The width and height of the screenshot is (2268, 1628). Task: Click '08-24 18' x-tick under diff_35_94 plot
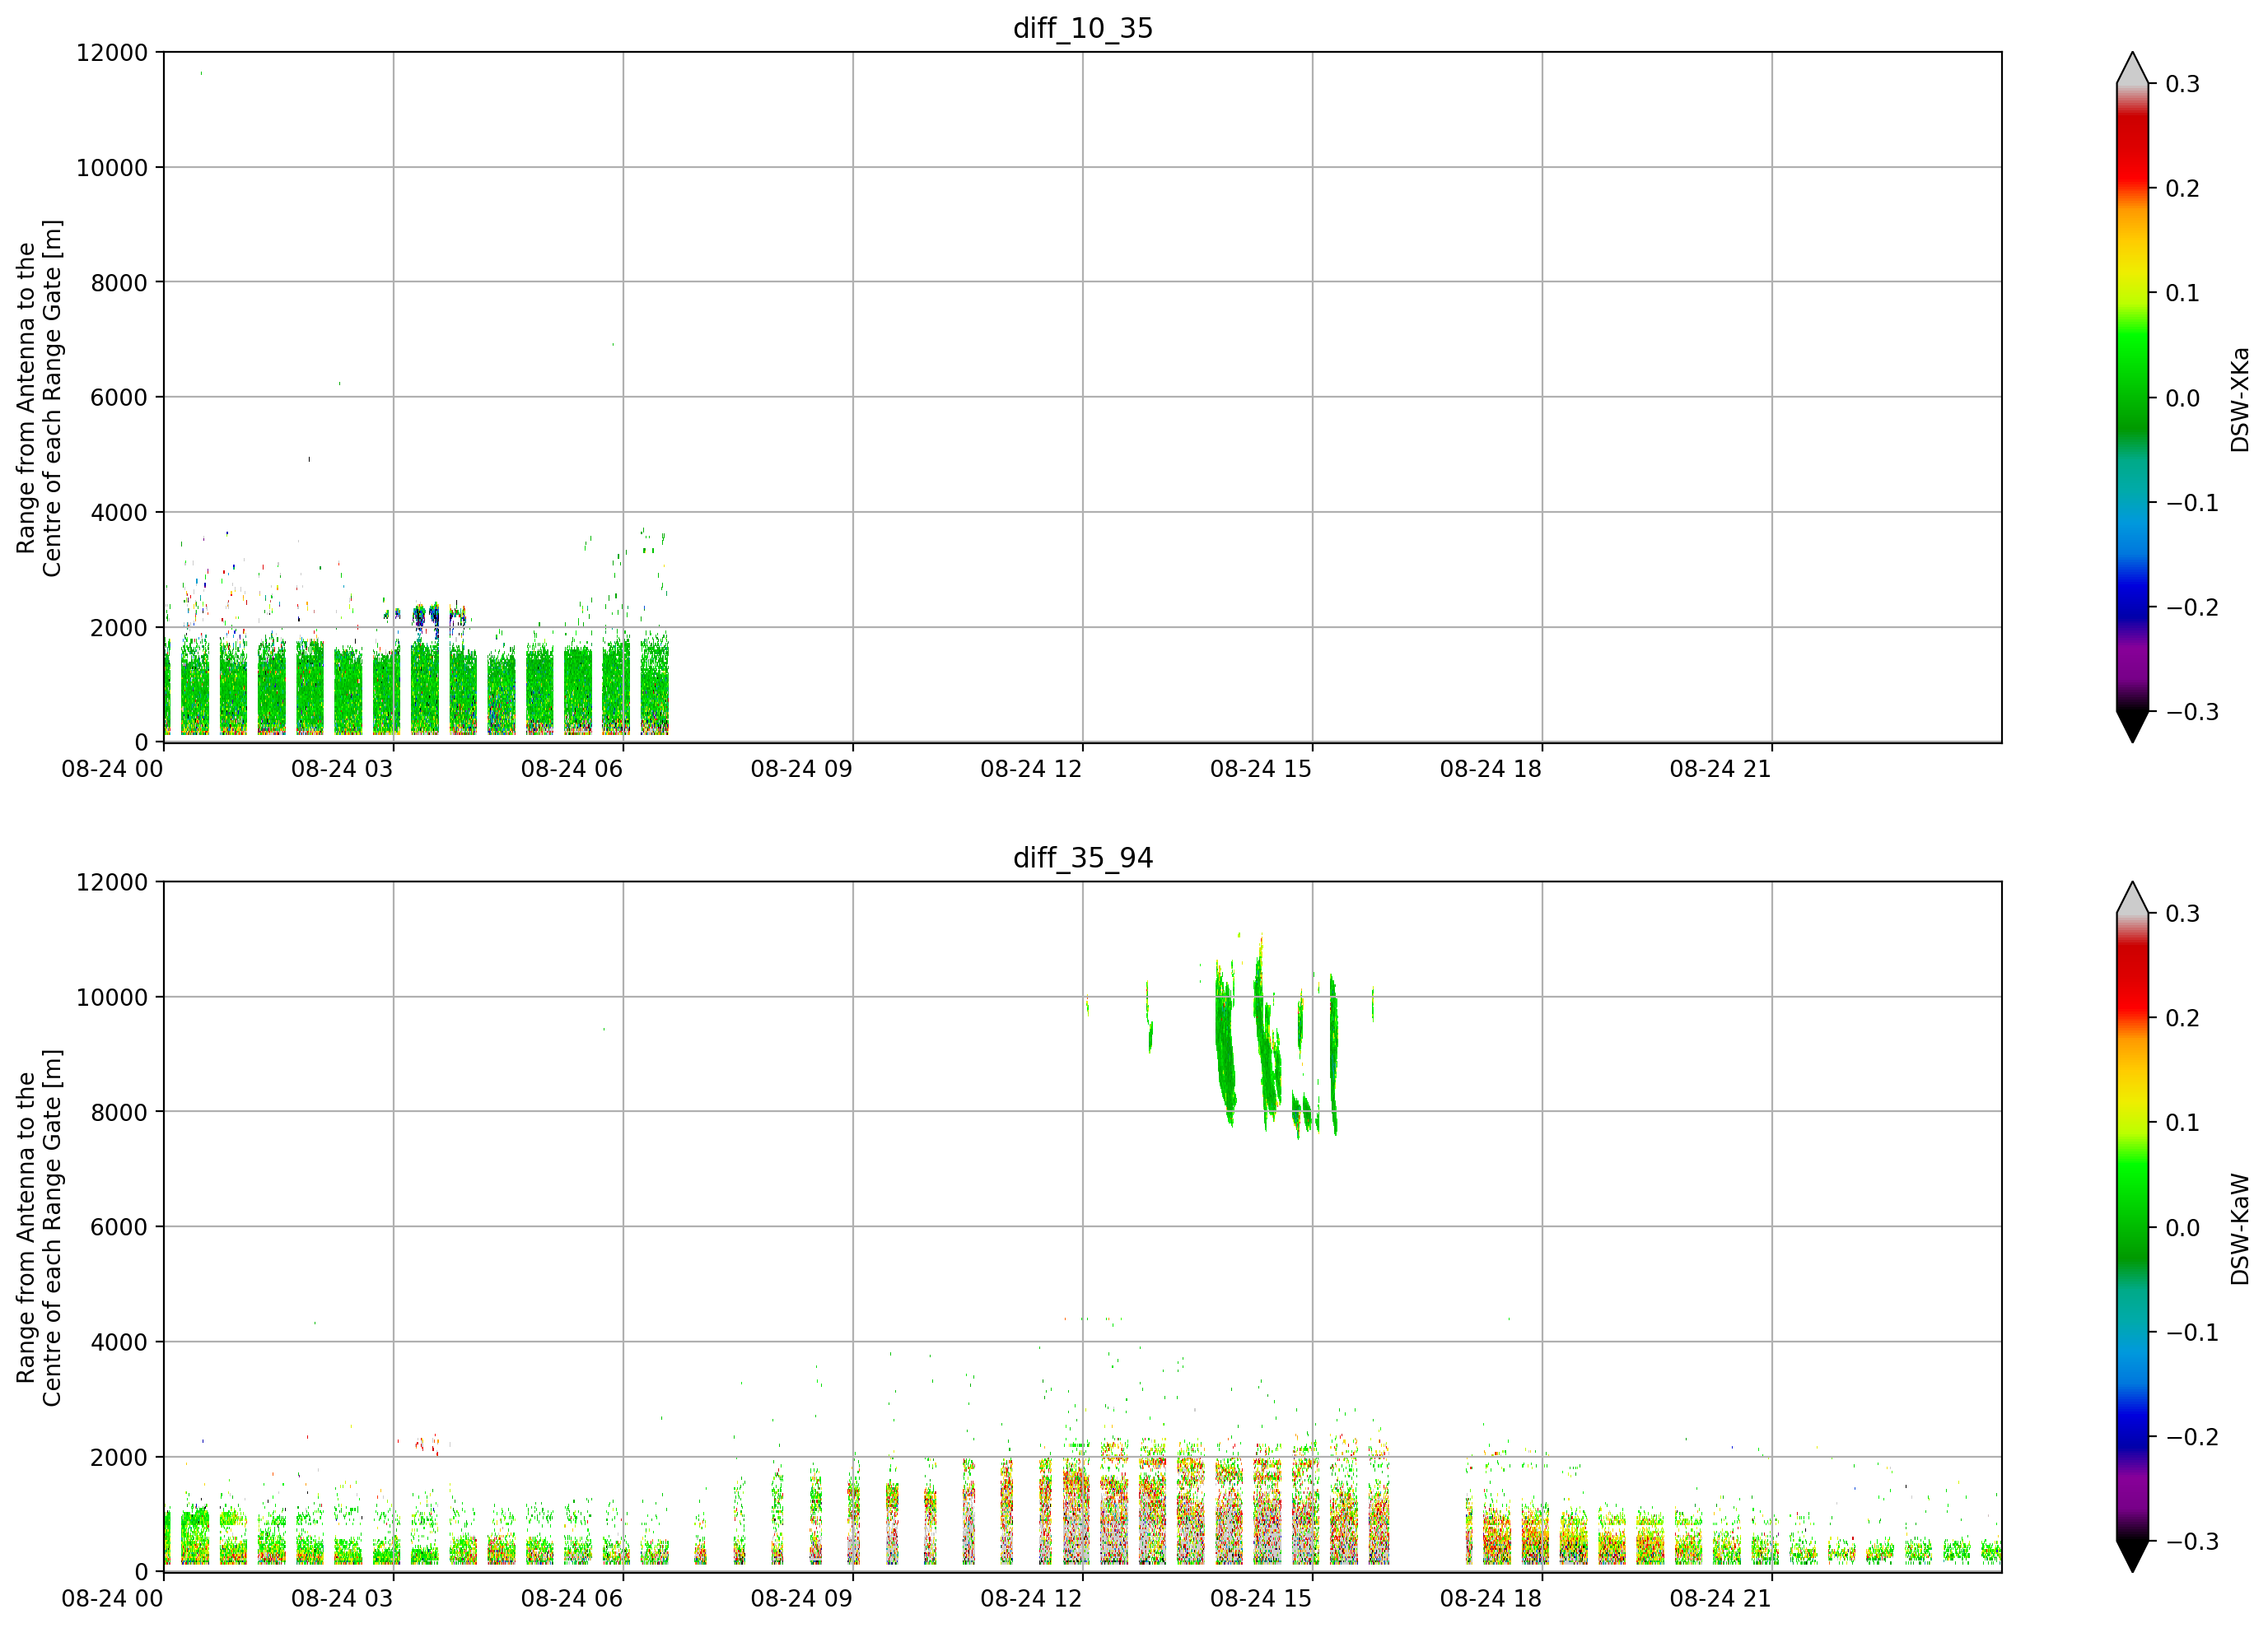click(1491, 1598)
